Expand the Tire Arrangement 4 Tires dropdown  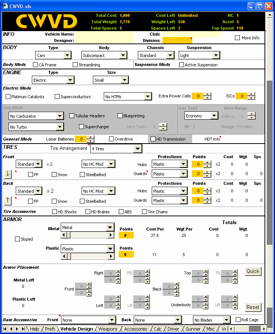138,149
